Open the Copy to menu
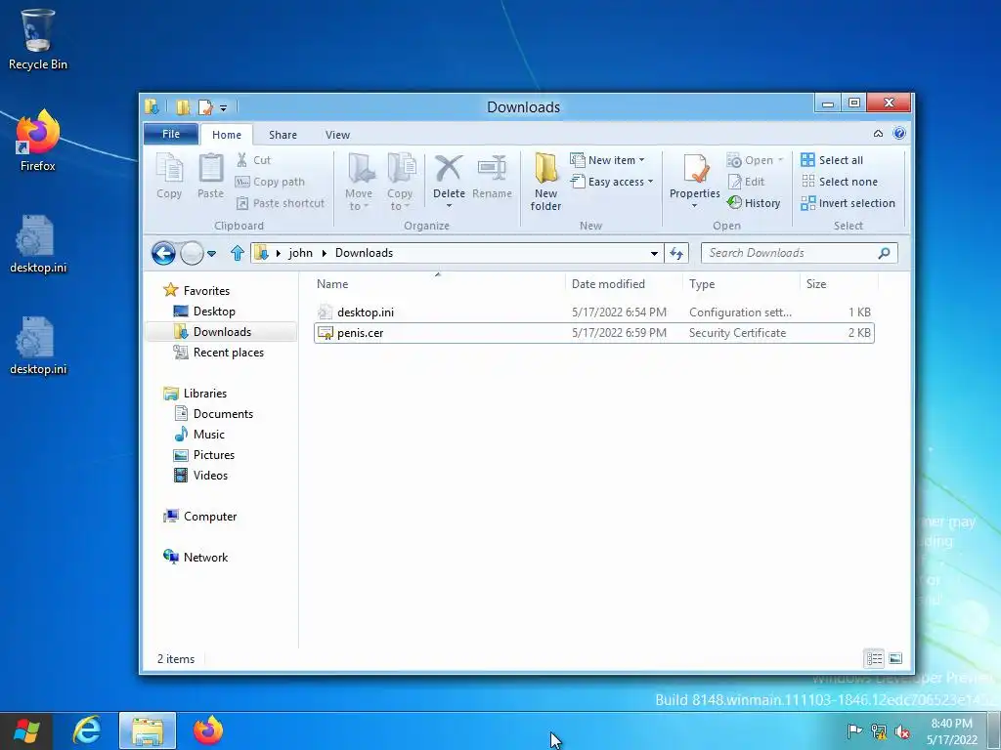Image resolution: width=1001 pixels, height=750 pixels. (x=400, y=183)
